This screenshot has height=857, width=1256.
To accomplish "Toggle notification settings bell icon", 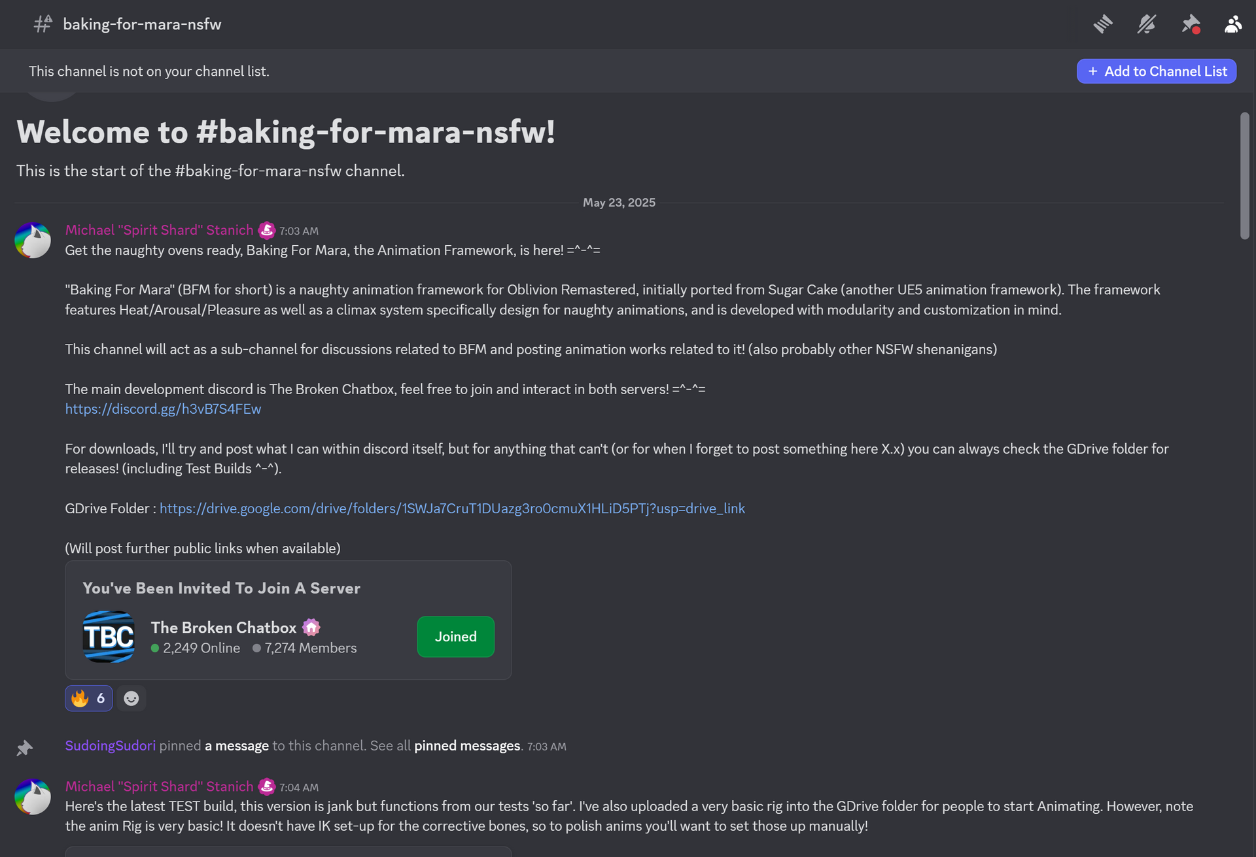I will pos(1147,25).
